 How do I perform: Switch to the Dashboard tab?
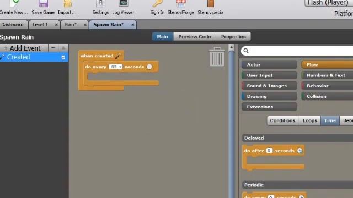[x=13, y=24]
